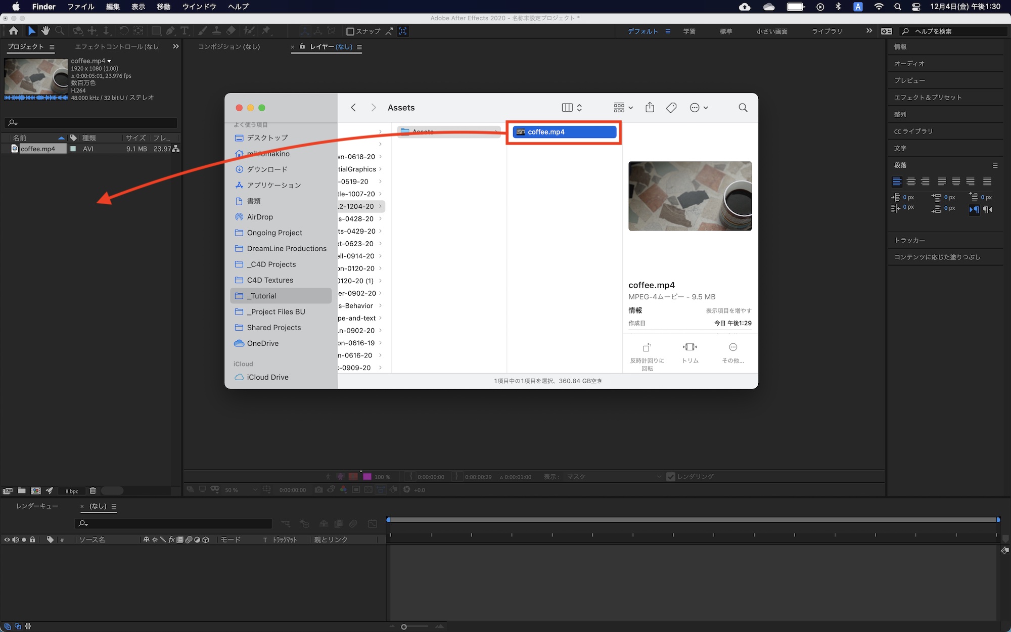Viewport: 1011px width, 632px height.
Task: Toggle the layer panel lock icon
Action: click(x=302, y=47)
